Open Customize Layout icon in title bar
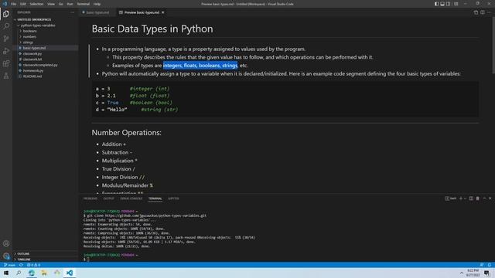 coord(456,4)
